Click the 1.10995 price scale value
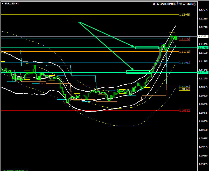The height and width of the screenshot is (171, 209). click(x=203, y=87)
